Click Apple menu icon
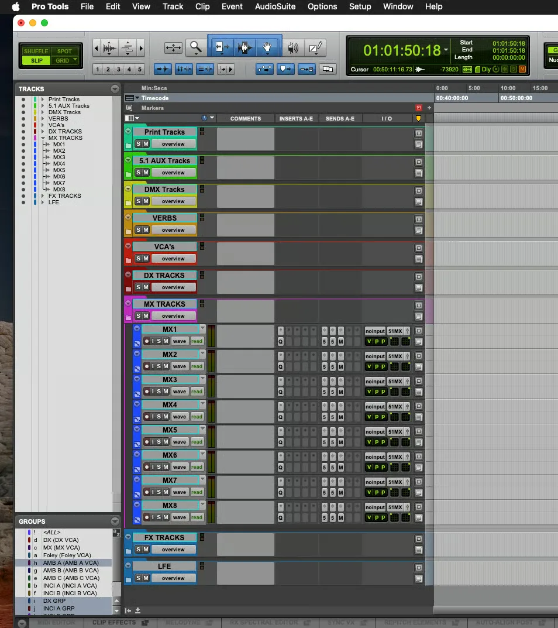Image resolution: width=558 pixels, height=628 pixels. (x=16, y=6)
